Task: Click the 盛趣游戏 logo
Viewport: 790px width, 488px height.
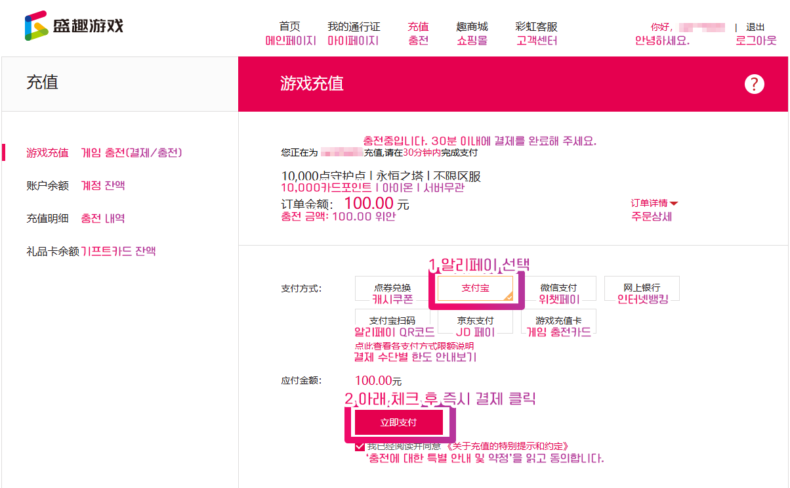Action: [x=73, y=26]
